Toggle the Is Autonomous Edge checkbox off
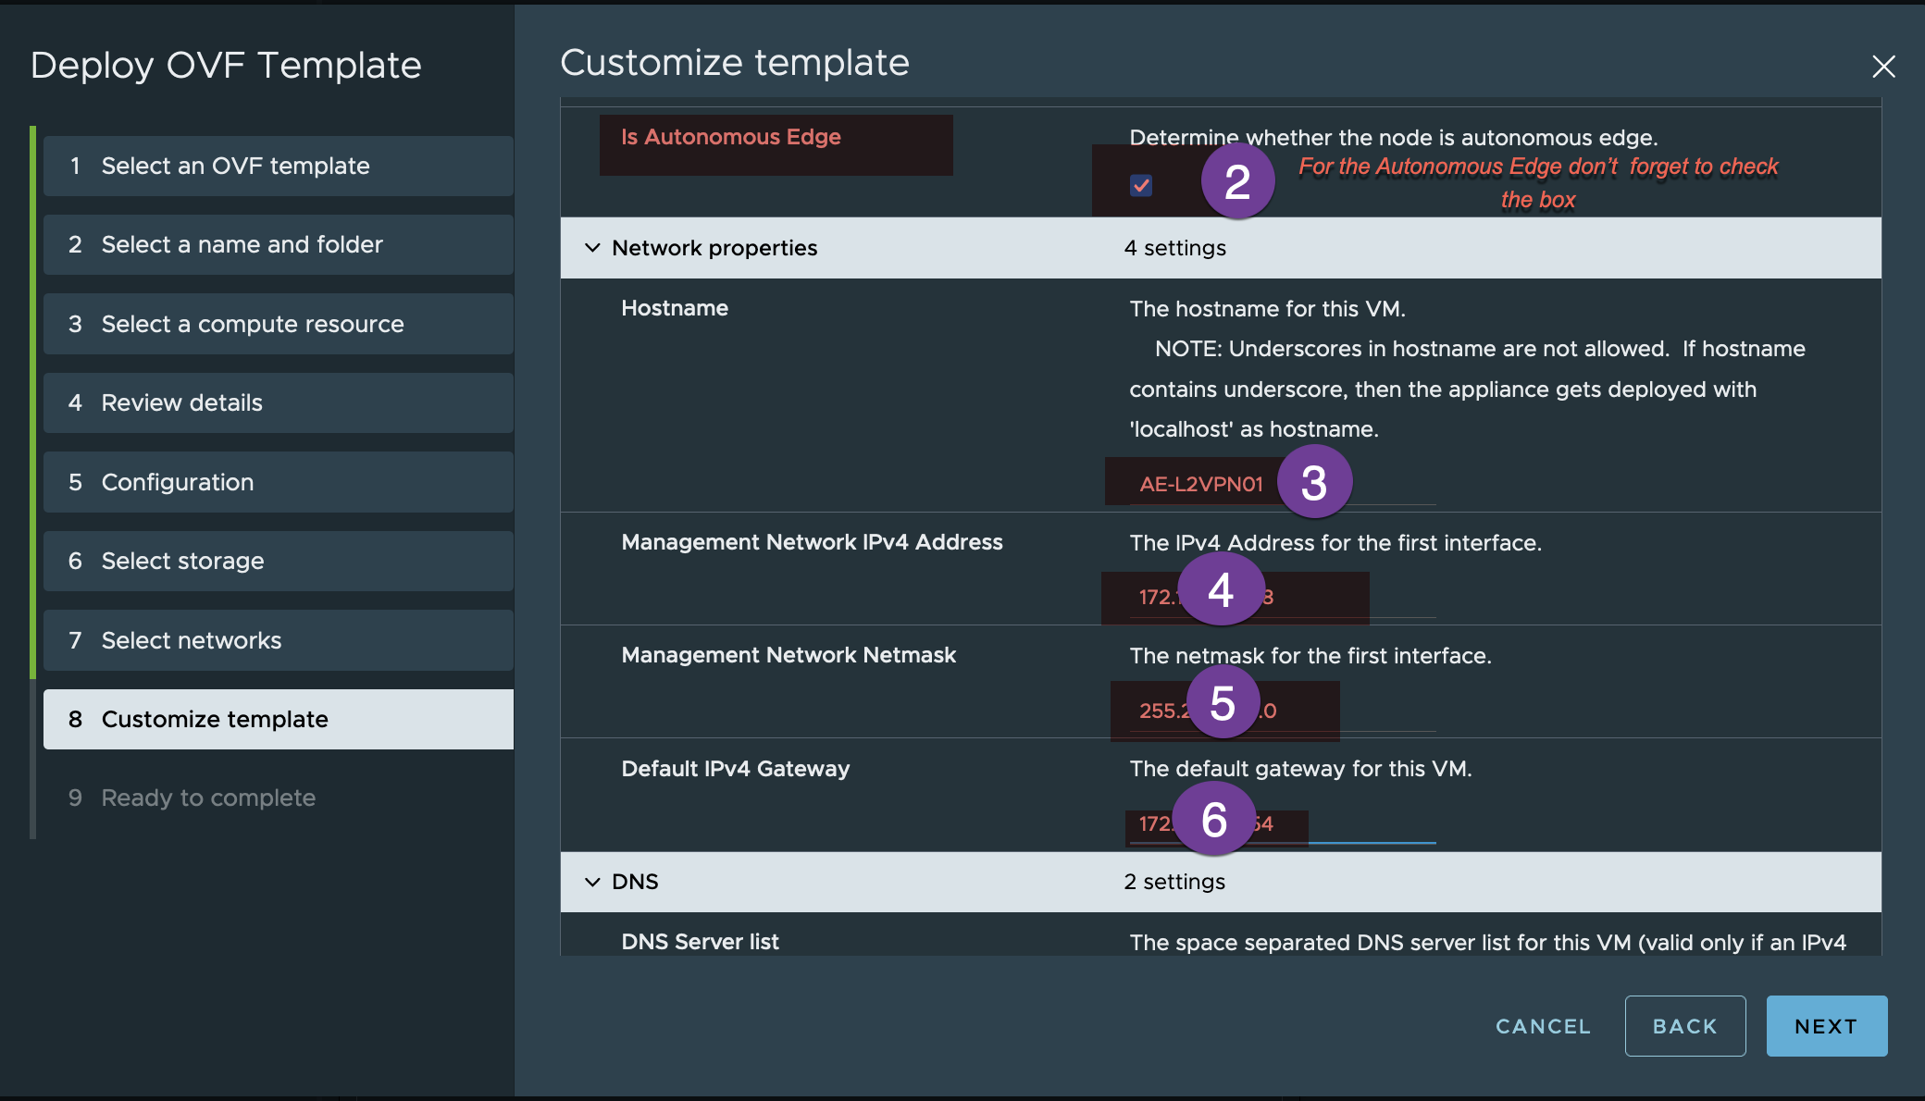 [1141, 185]
